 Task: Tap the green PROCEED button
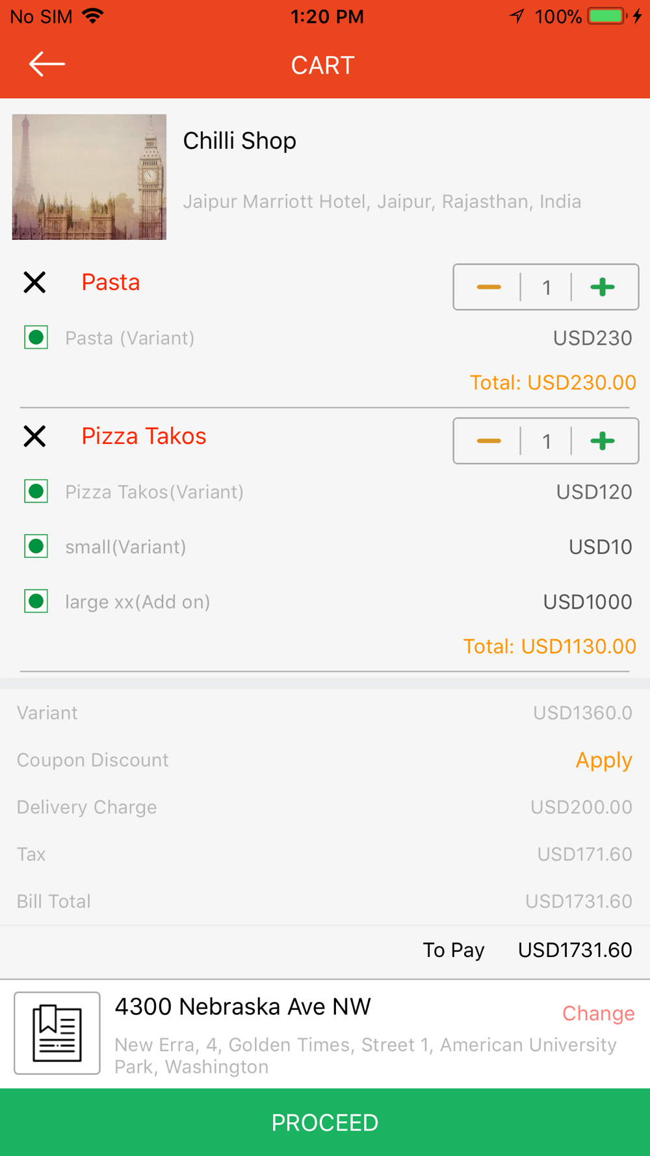click(325, 1122)
